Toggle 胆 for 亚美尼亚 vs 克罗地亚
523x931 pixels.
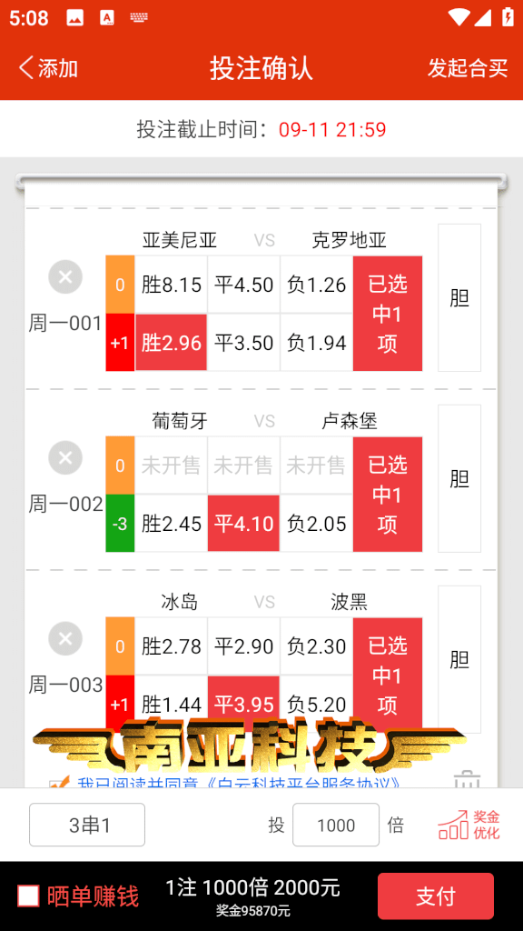click(x=459, y=297)
